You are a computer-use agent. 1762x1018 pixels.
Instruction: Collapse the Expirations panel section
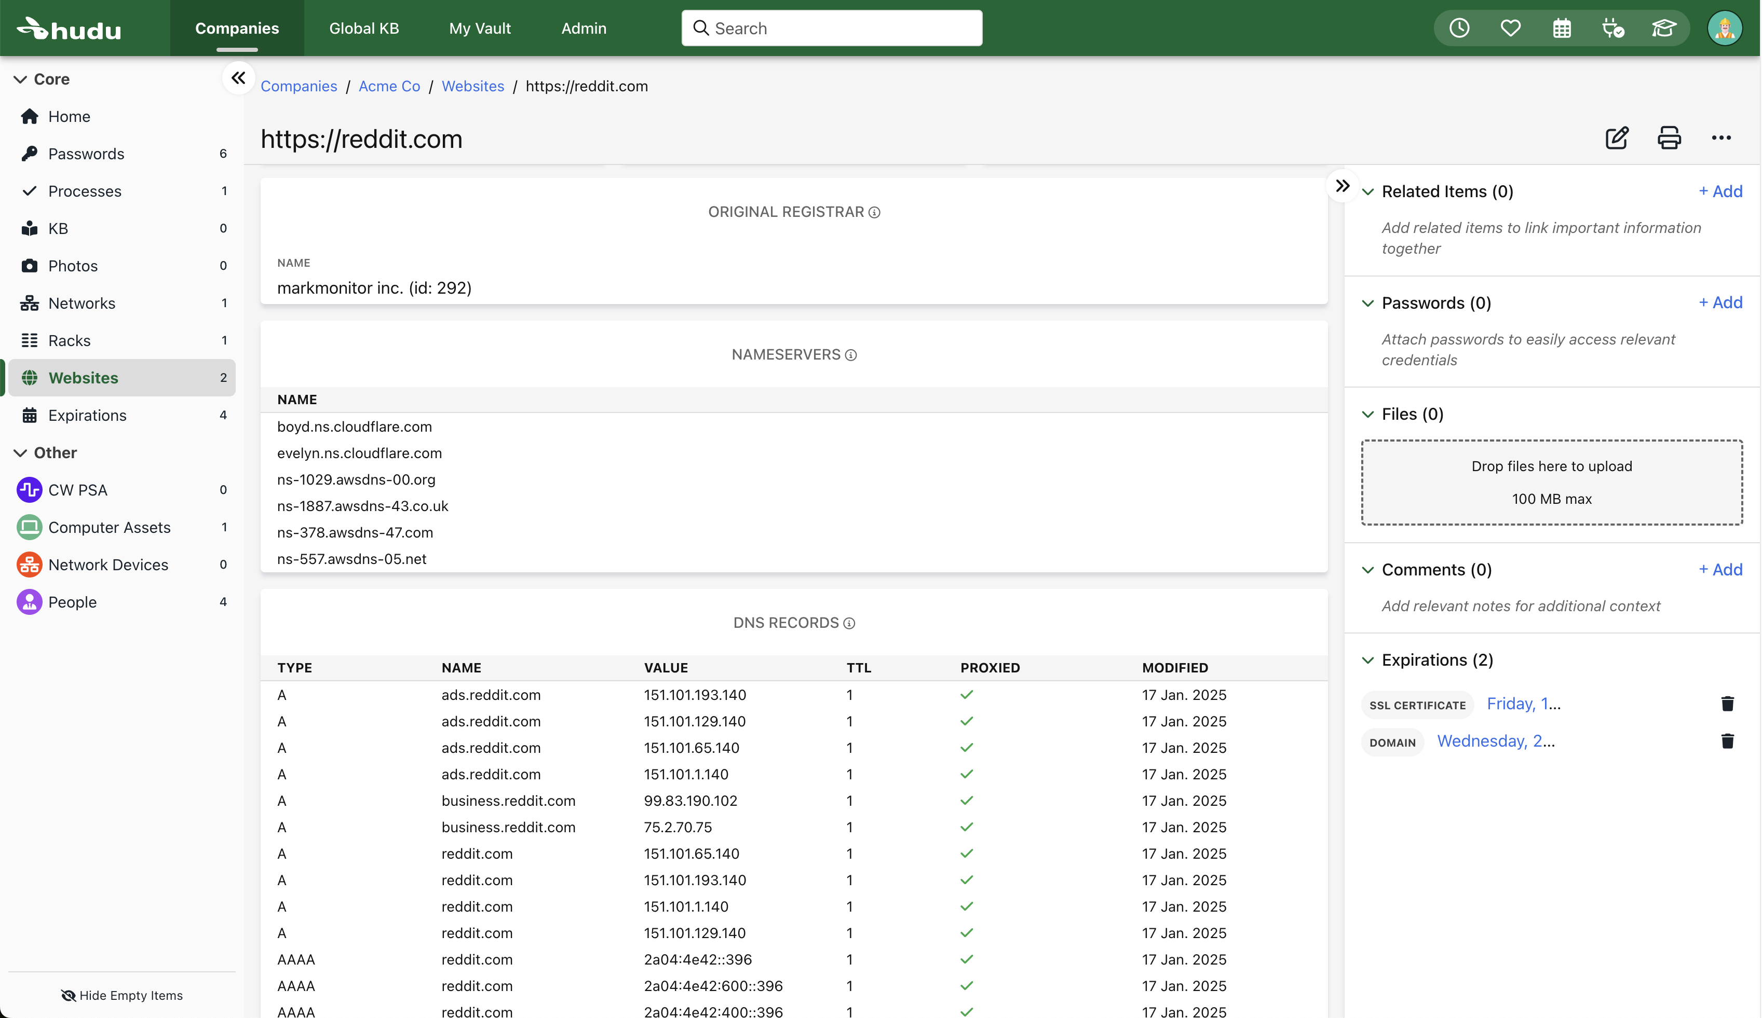pos(1368,661)
